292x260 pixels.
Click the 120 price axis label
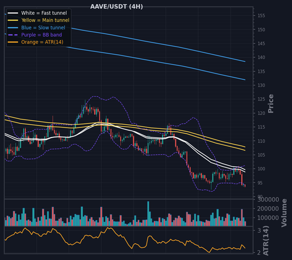coord(261,113)
